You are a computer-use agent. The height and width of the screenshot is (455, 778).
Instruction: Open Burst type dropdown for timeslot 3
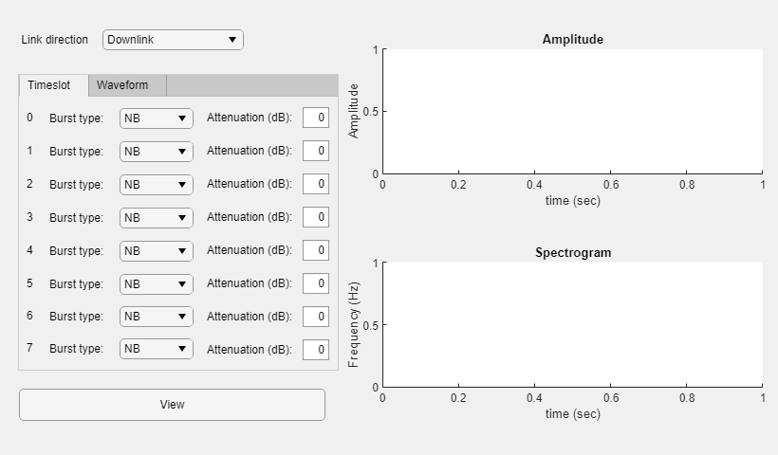pyautogui.click(x=157, y=217)
